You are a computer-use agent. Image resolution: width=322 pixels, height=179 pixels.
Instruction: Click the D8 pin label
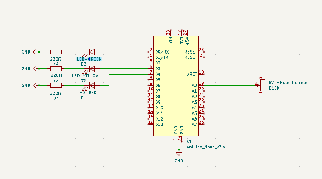point(158,97)
